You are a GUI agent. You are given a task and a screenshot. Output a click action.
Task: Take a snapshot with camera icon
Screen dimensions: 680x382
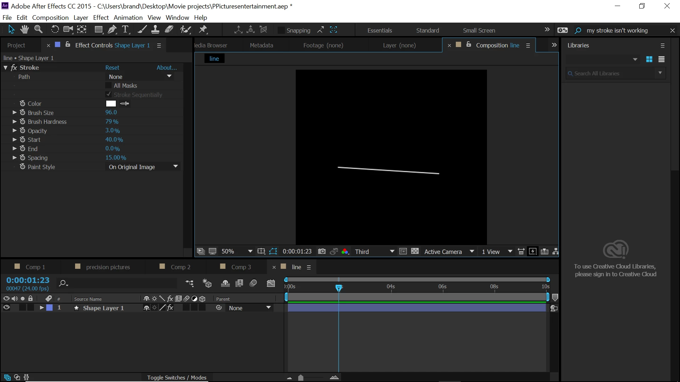tap(322, 251)
